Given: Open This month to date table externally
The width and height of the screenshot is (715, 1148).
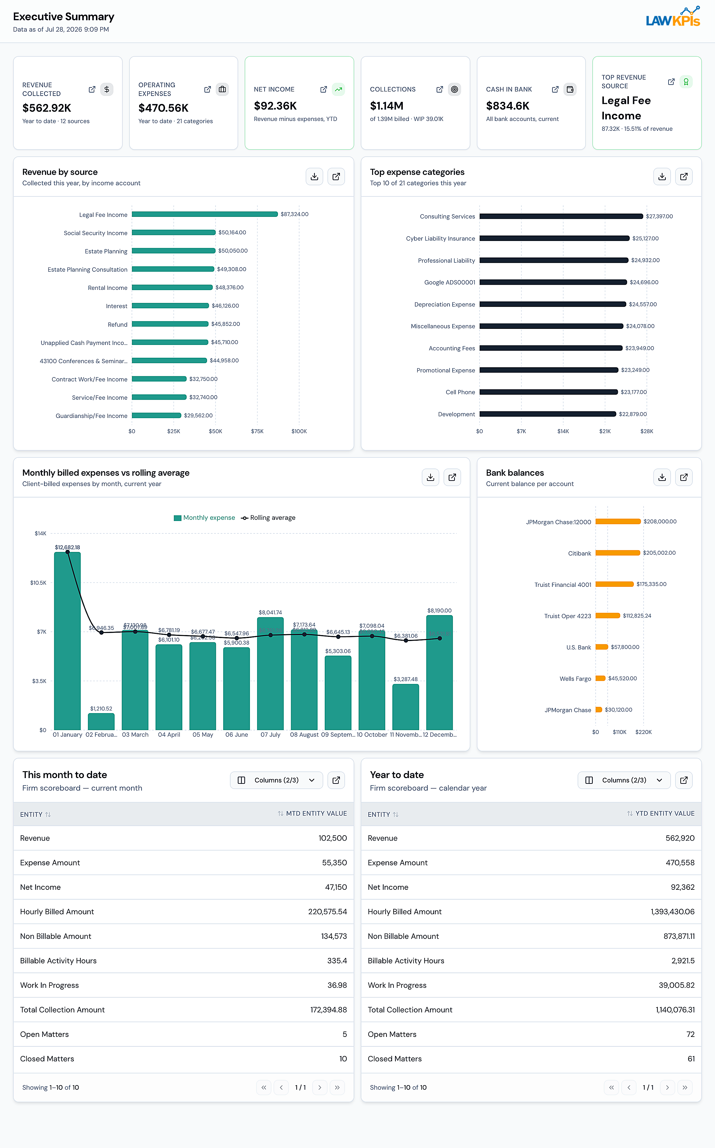Looking at the screenshot, I should [336, 780].
